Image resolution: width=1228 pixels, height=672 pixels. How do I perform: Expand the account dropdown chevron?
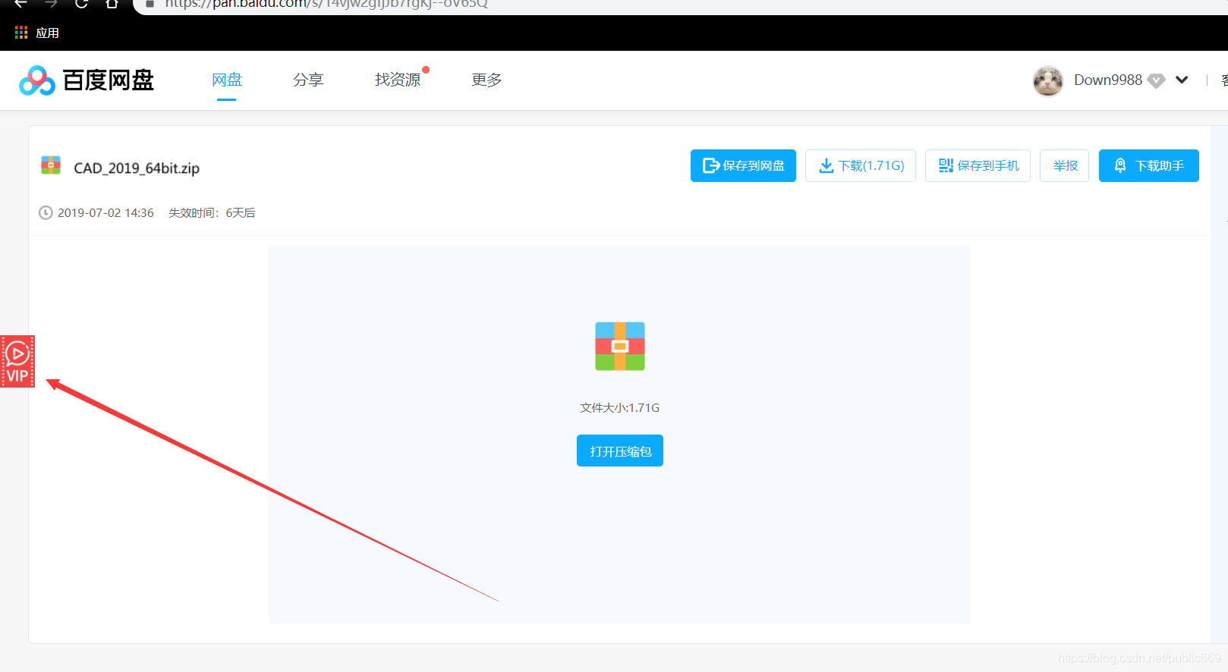(x=1182, y=80)
